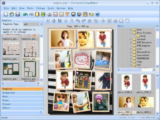This screenshot has height=120, width=160.
Task: Expand the recv folder node
Action: click(131, 49)
